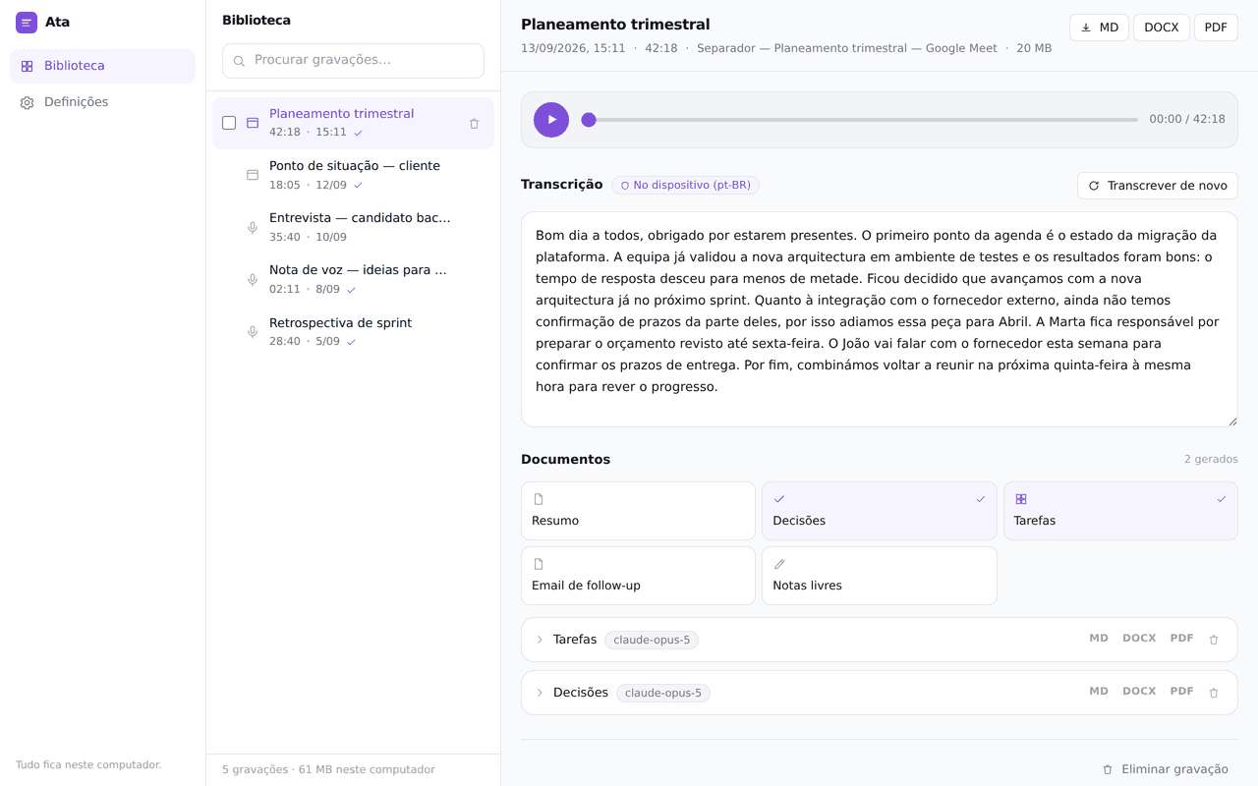Download the Decisões document as DOCX

pos(1139,692)
